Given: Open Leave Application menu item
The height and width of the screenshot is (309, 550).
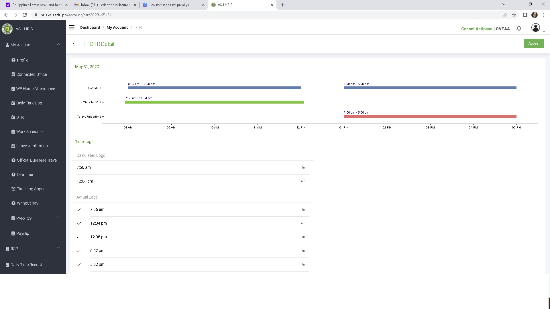Looking at the screenshot, I should click(32, 146).
